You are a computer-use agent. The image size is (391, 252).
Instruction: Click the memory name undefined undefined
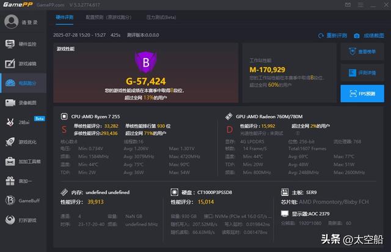[108, 192]
